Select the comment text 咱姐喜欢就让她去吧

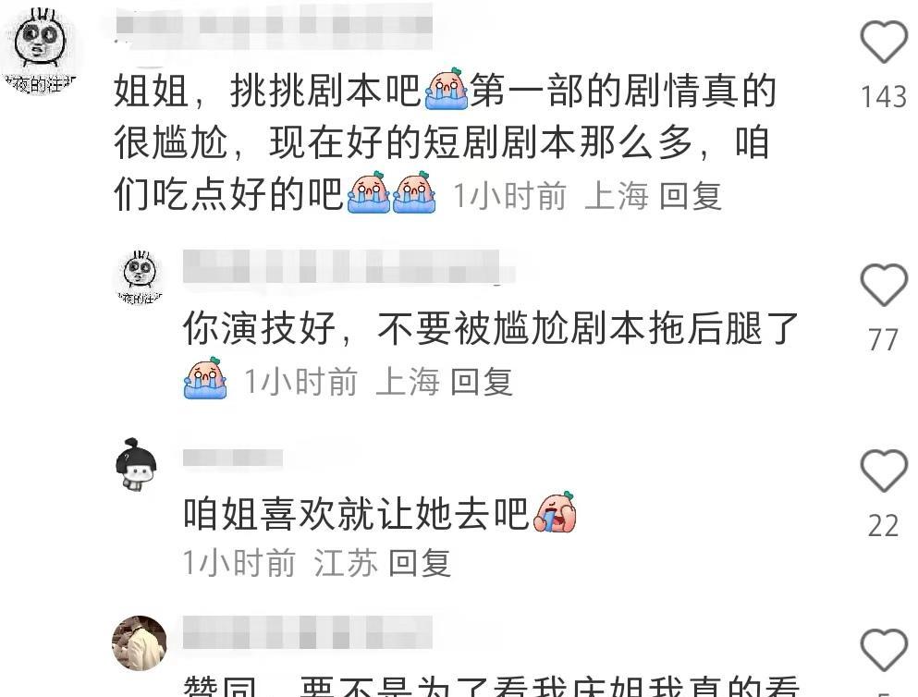(x=357, y=514)
